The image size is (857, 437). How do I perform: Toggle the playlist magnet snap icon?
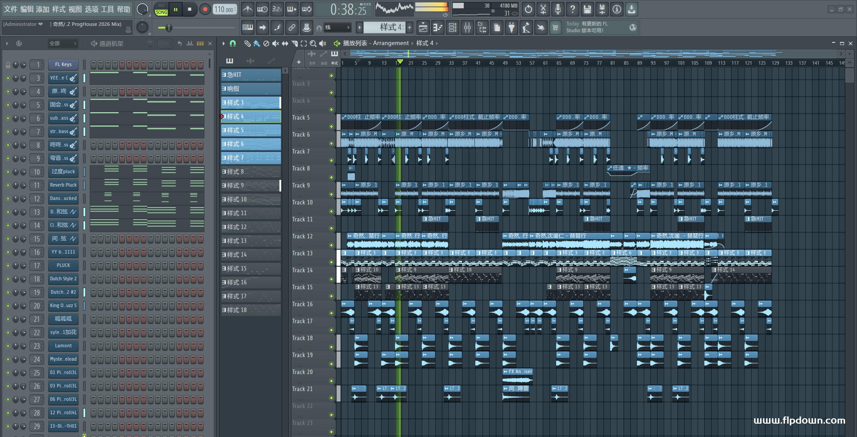[233, 43]
